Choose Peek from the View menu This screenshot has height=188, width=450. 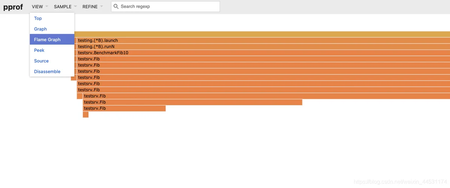point(39,50)
